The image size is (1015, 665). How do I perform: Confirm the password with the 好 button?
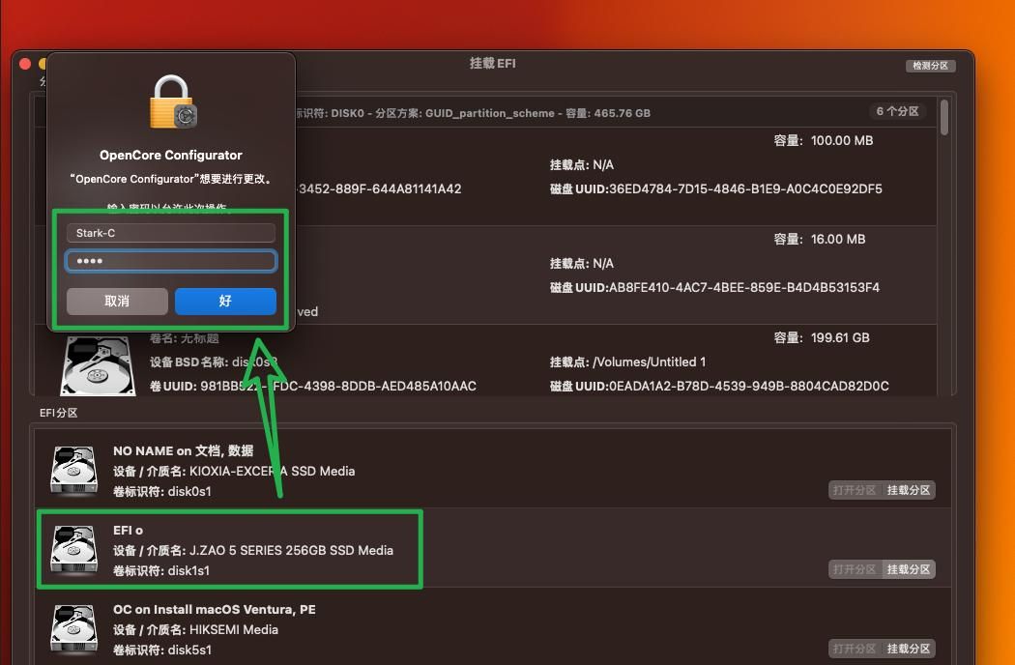pos(225,302)
